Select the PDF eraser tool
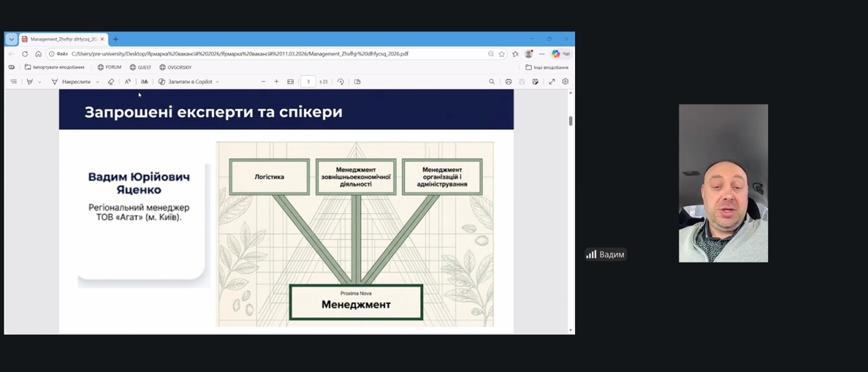 coord(111,82)
